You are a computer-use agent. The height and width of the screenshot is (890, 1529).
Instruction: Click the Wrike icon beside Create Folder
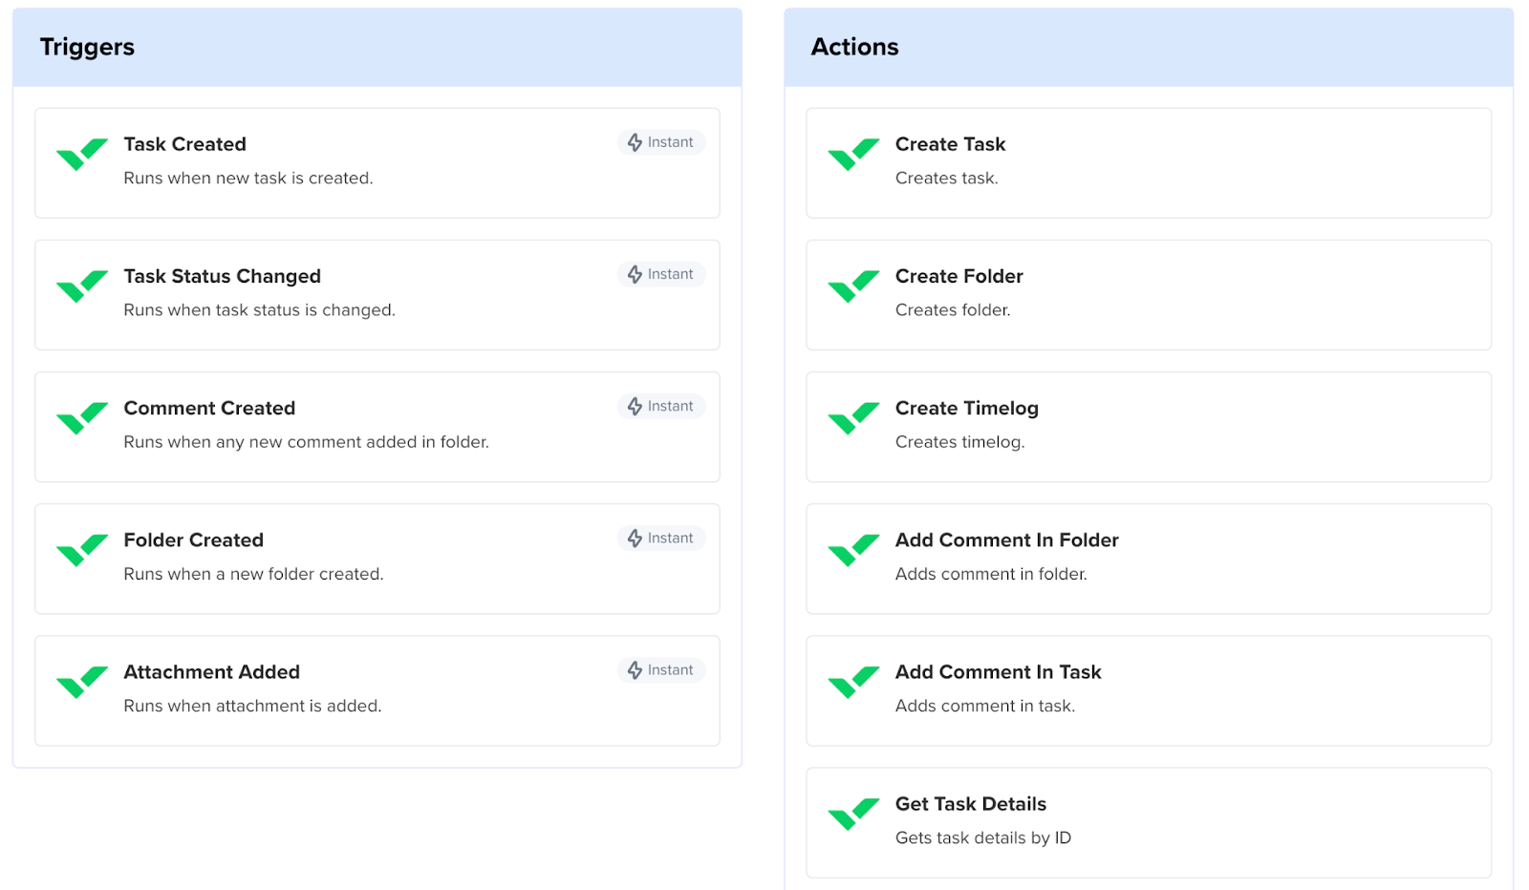852,286
